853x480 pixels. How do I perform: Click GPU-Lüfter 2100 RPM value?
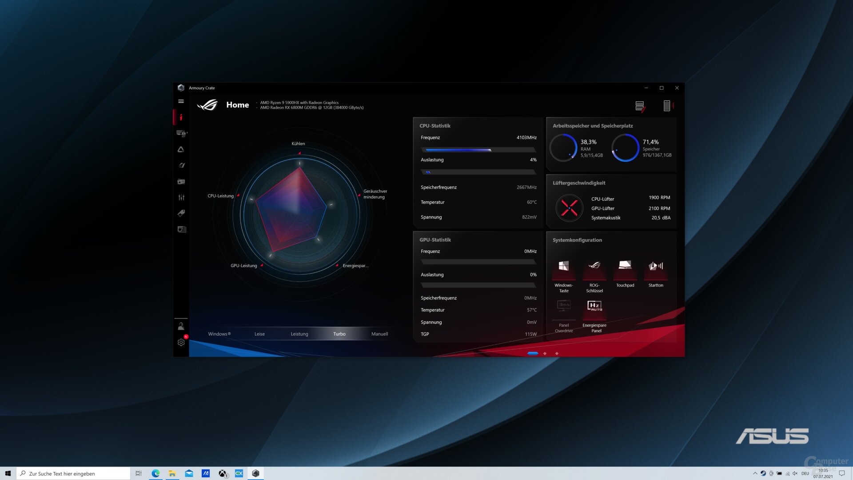[x=659, y=208]
